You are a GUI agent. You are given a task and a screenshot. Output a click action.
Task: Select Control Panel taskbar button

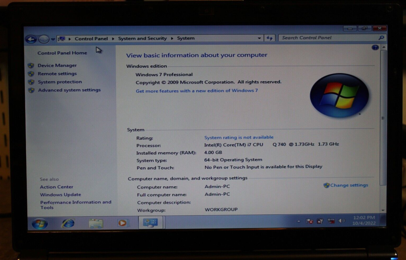pyautogui.click(x=151, y=223)
